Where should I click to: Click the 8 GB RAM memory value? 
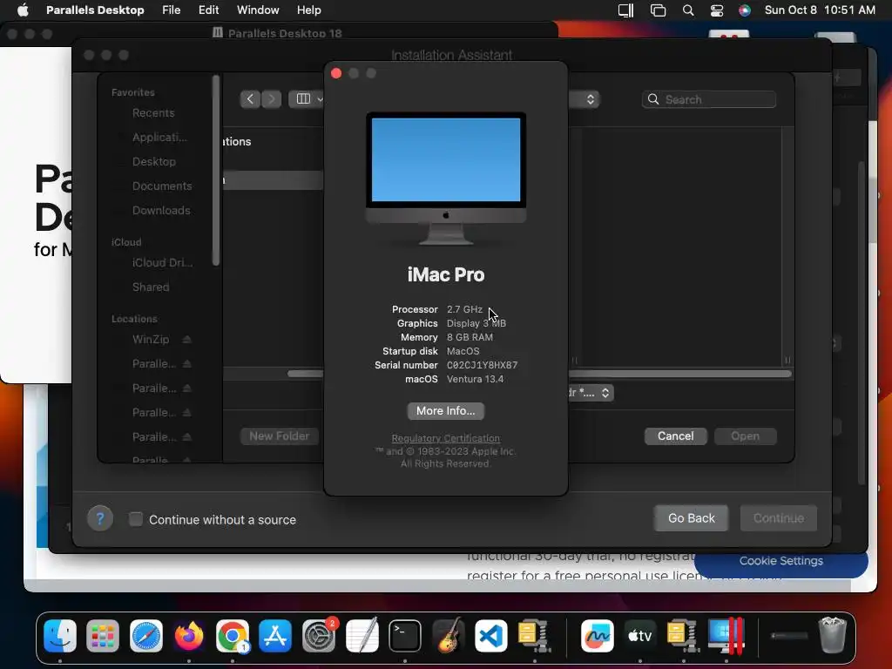470,337
